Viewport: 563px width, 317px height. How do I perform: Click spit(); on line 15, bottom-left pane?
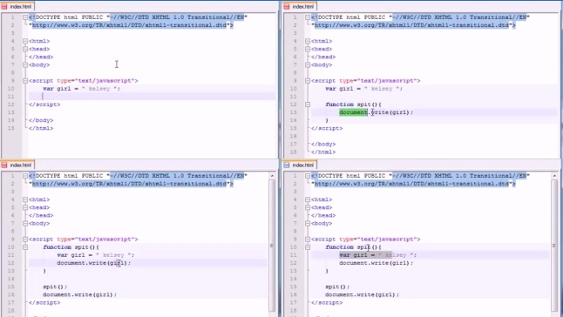click(x=55, y=287)
